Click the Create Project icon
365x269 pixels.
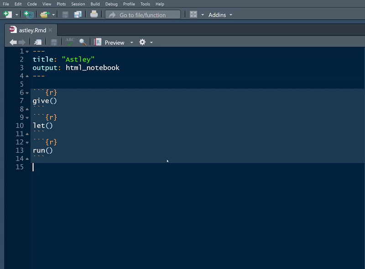(29, 15)
